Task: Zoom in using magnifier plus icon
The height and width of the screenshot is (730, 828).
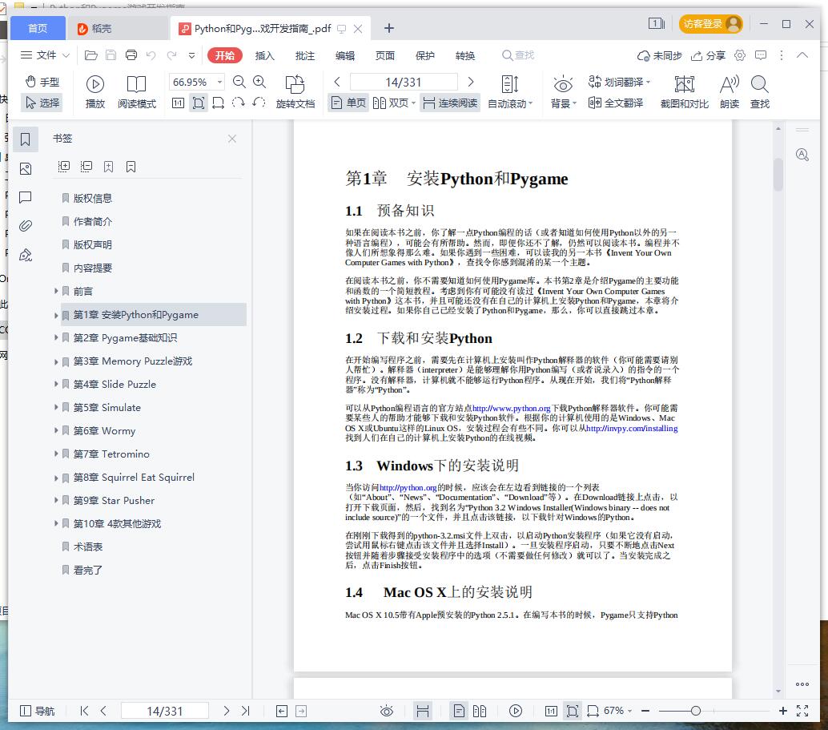Action: [x=259, y=82]
